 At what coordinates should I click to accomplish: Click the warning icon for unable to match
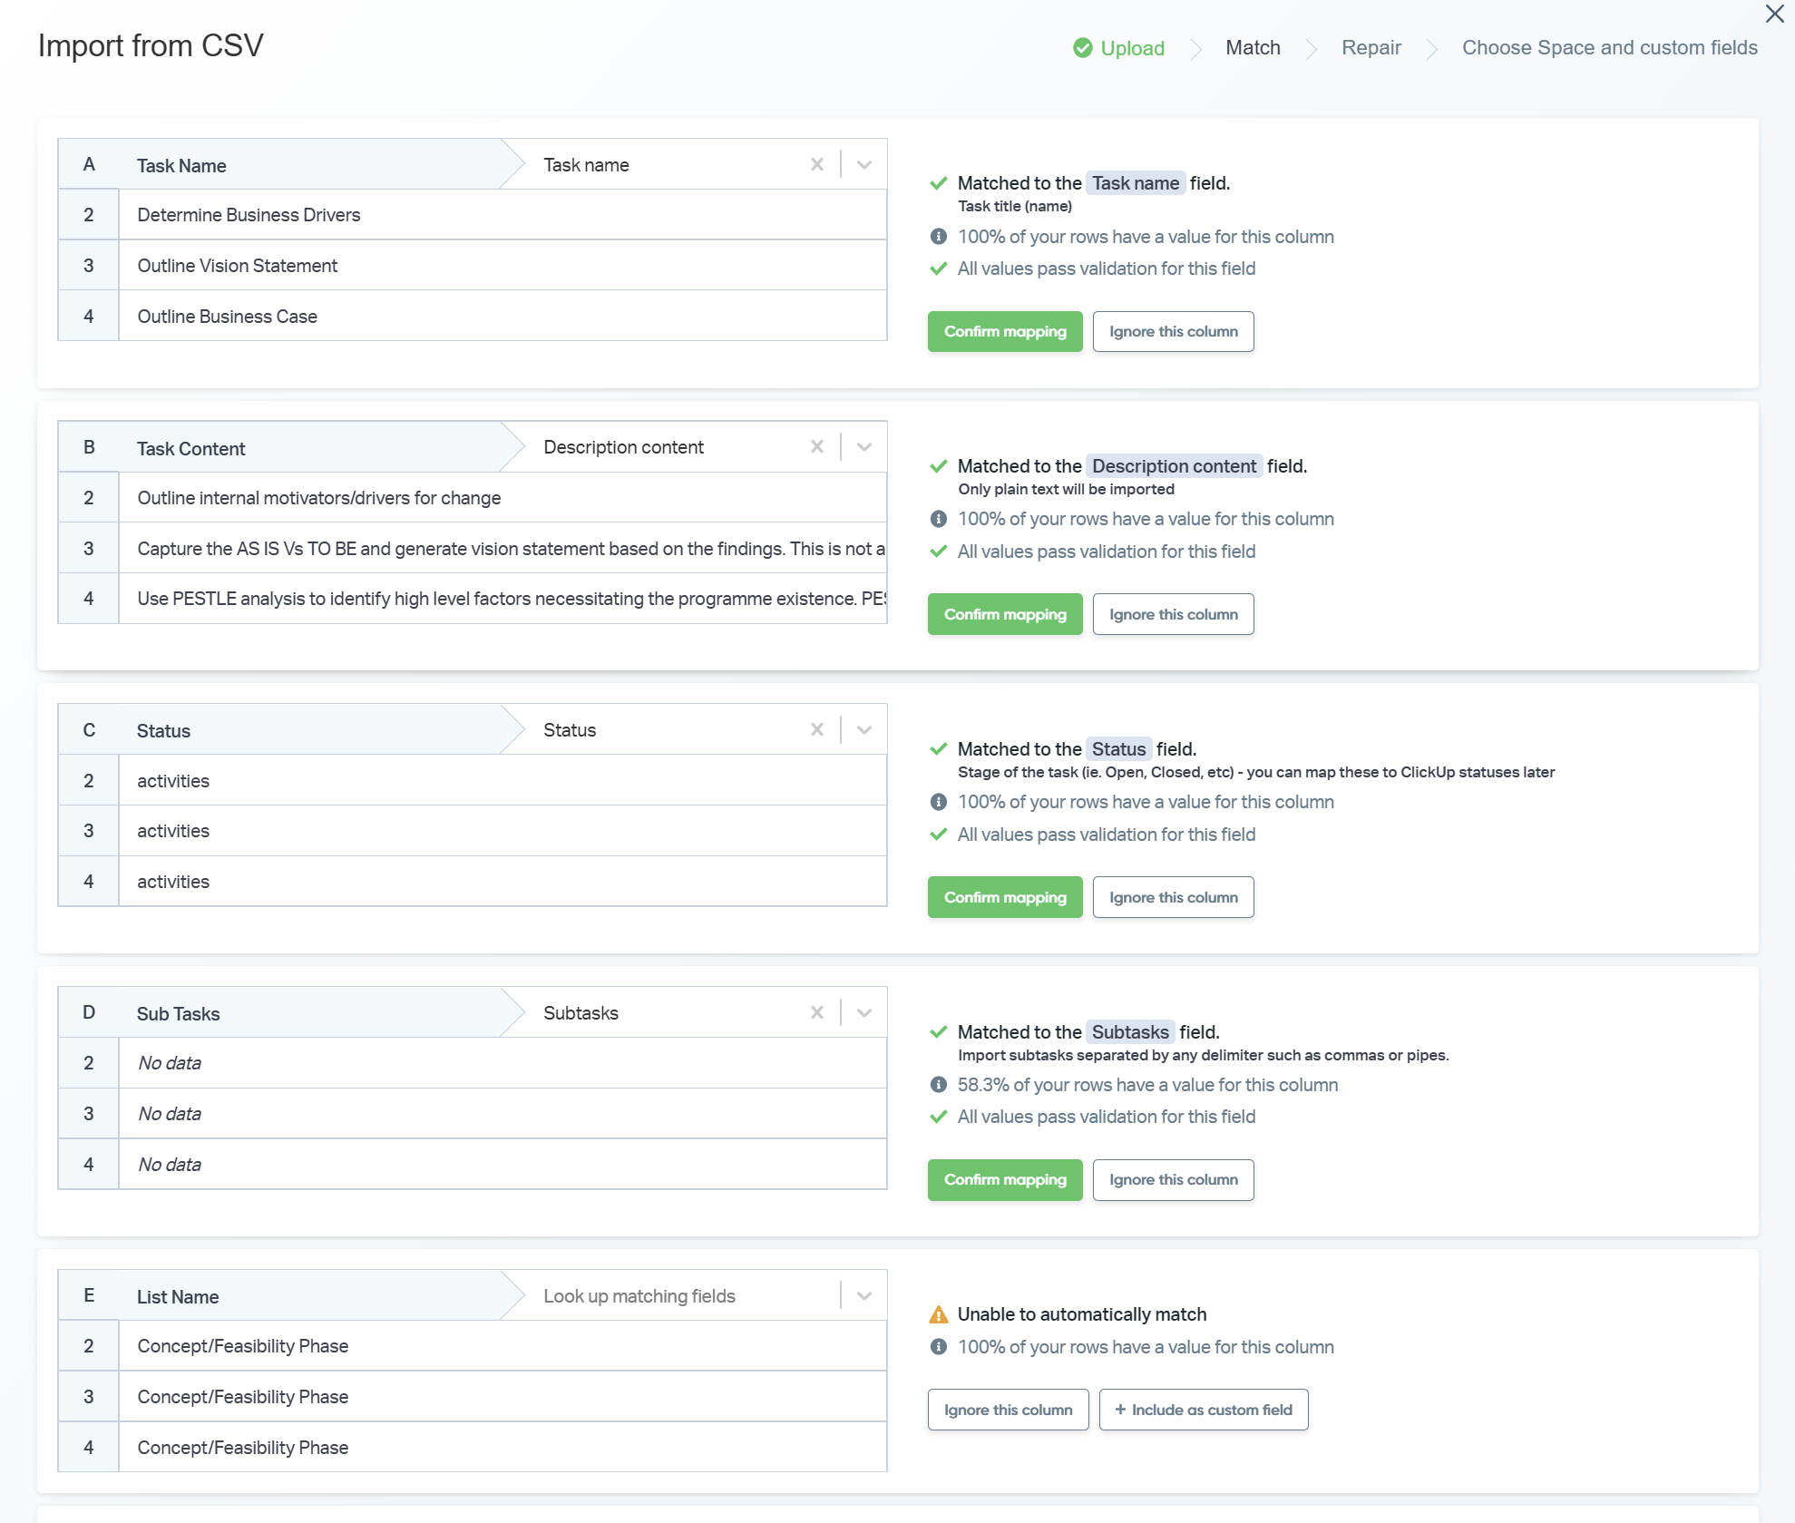pyautogui.click(x=939, y=1314)
